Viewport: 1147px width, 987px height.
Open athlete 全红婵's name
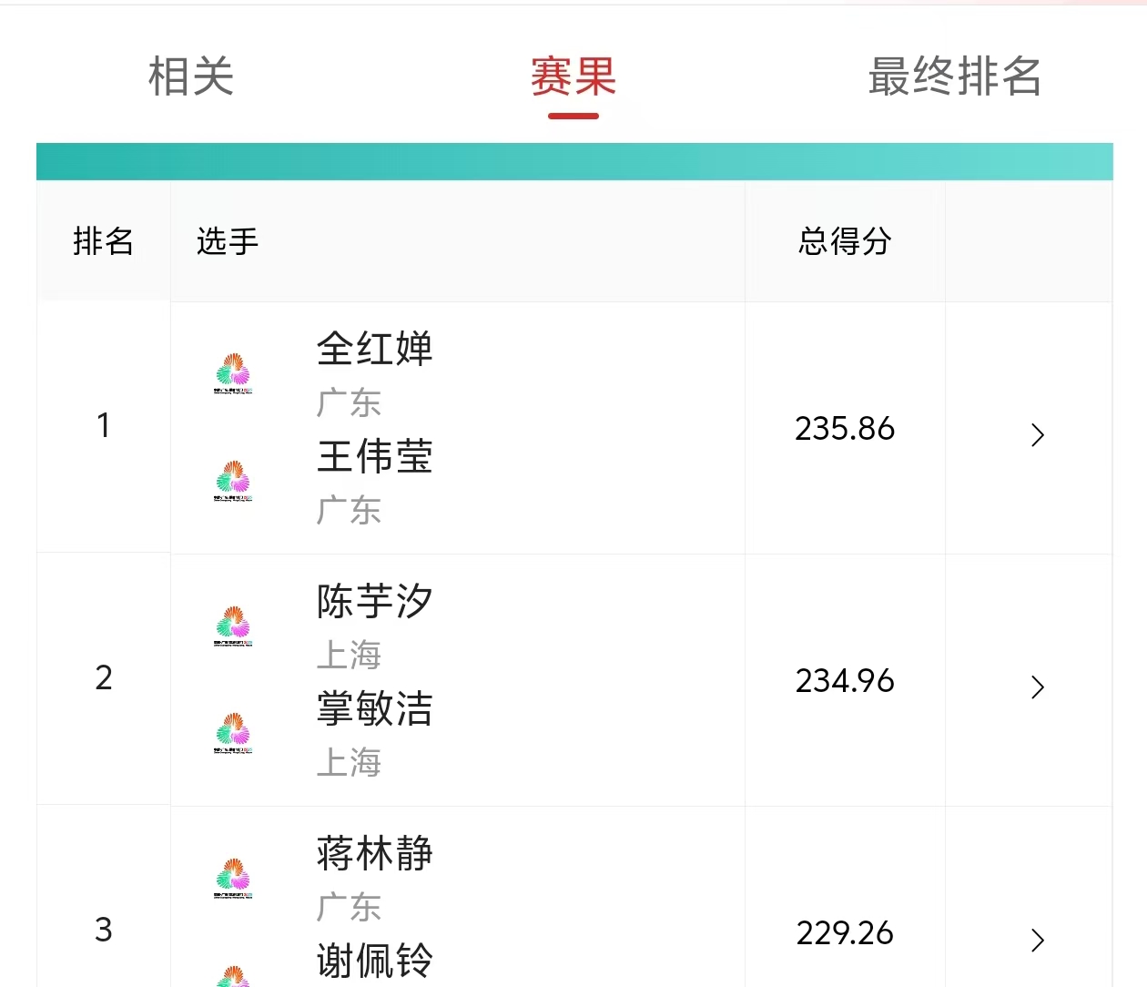[374, 349]
